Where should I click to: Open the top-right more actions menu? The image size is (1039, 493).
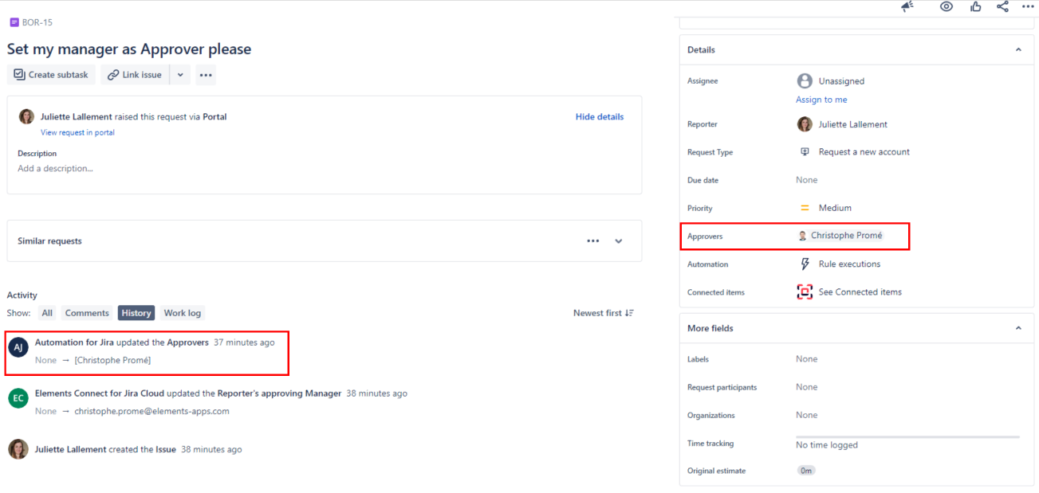(1028, 6)
